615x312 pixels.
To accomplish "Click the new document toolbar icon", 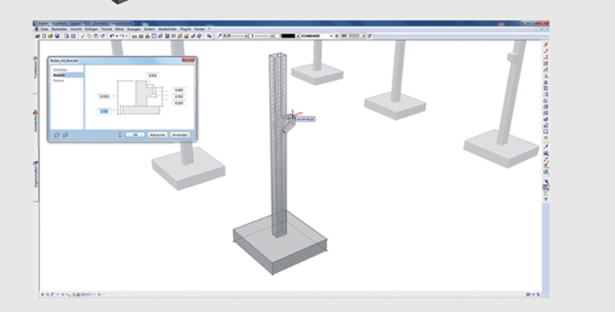I will tap(45, 36).
